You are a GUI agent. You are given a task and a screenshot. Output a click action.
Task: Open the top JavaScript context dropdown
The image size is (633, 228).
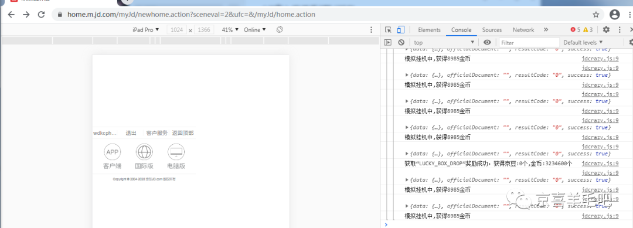pos(444,42)
